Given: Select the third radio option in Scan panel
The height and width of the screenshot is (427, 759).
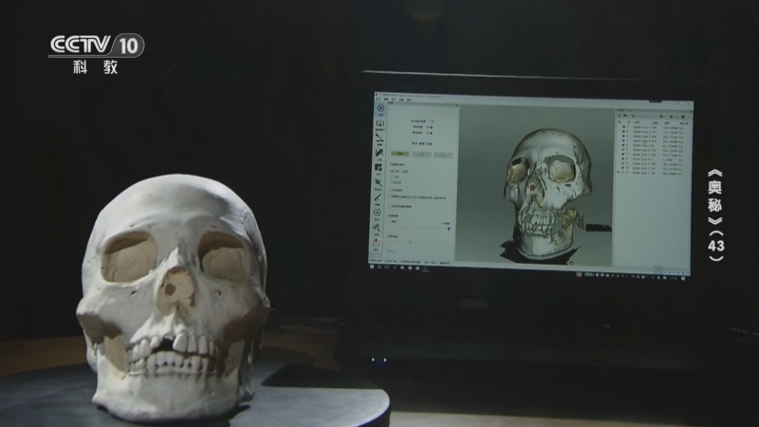Looking at the screenshot, I should click(392, 182).
